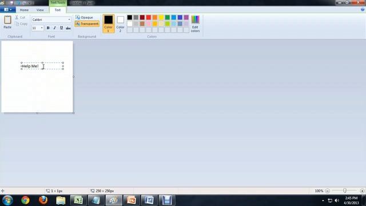The width and height of the screenshot is (366, 206).
Task: Select Opaque background fill
Action: pyautogui.click(x=84, y=18)
